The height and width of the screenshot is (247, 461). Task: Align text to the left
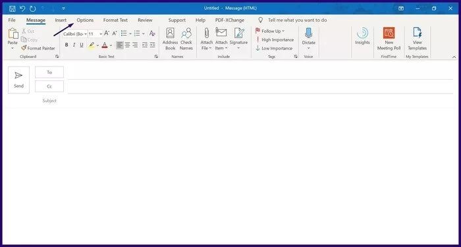[120, 45]
